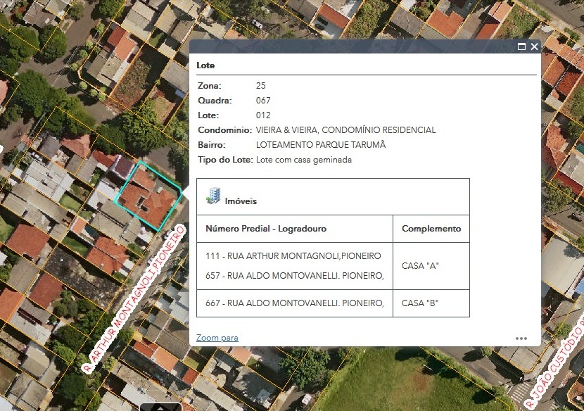The image size is (584, 411).
Task: Click the Complemento column header
Action: click(x=431, y=229)
